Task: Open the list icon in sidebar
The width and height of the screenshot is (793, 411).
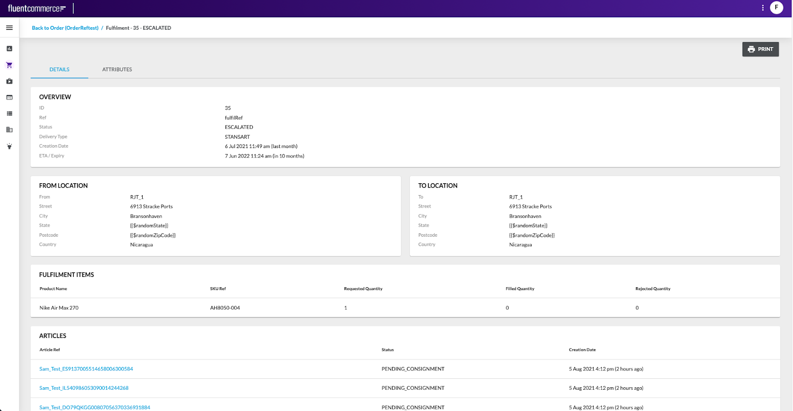Action: point(9,113)
